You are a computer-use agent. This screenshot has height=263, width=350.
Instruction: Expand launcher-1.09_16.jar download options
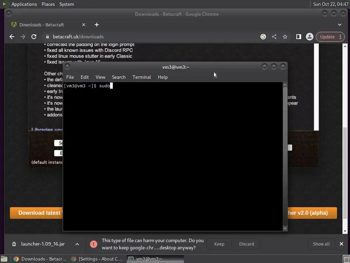pos(77,244)
